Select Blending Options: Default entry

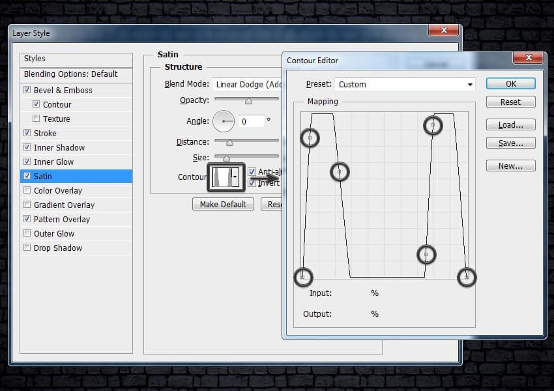click(70, 74)
